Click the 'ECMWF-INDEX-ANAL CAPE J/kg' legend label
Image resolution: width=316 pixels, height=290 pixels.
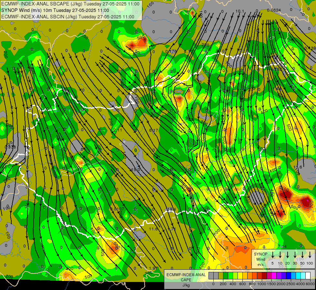click(186, 280)
